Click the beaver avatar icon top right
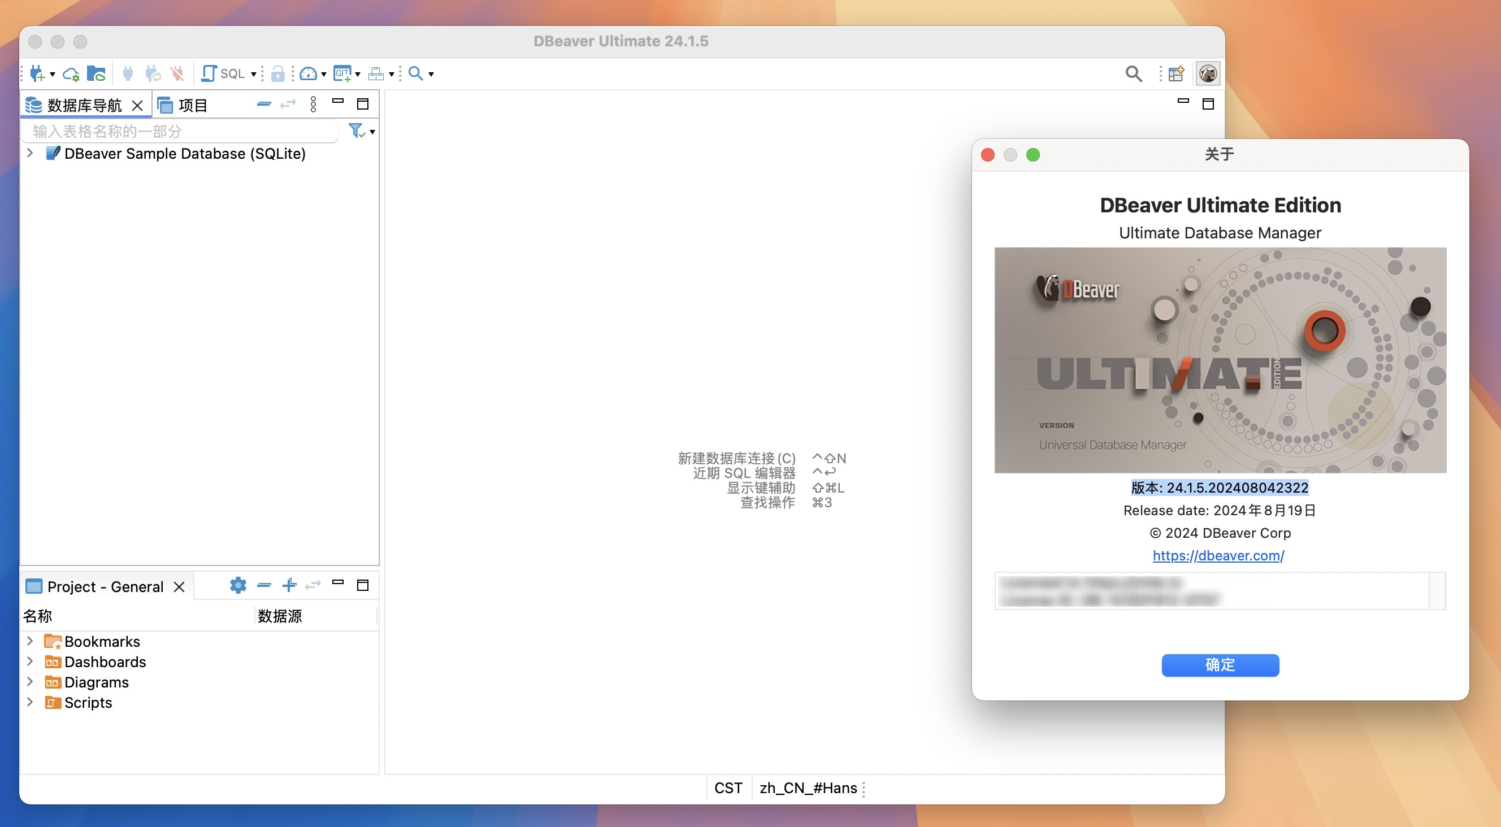The height and width of the screenshot is (827, 1501). [x=1208, y=74]
